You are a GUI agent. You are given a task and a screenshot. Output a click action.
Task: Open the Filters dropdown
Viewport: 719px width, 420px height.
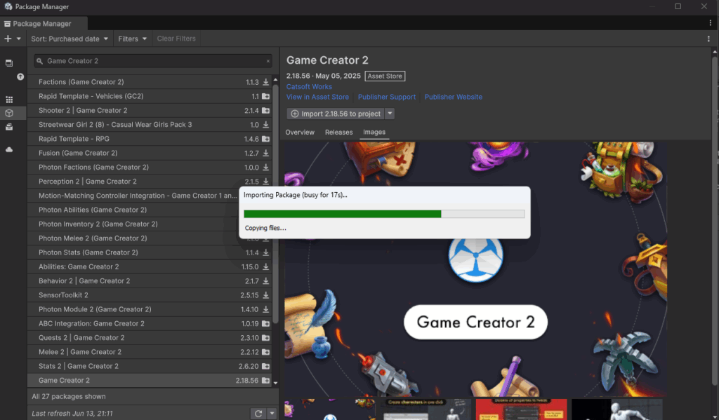[132, 39]
